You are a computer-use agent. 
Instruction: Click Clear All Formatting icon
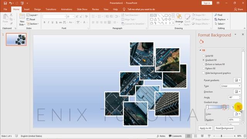[86, 17]
